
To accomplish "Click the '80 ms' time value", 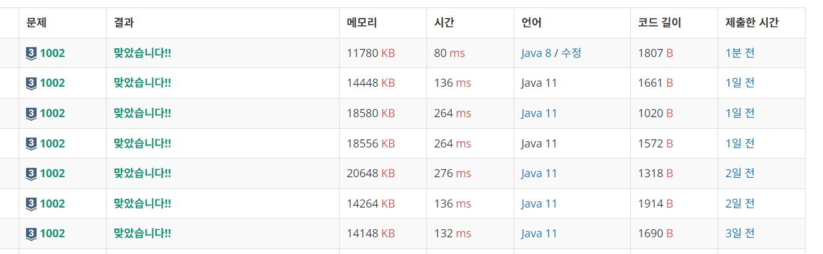I will [449, 53].
